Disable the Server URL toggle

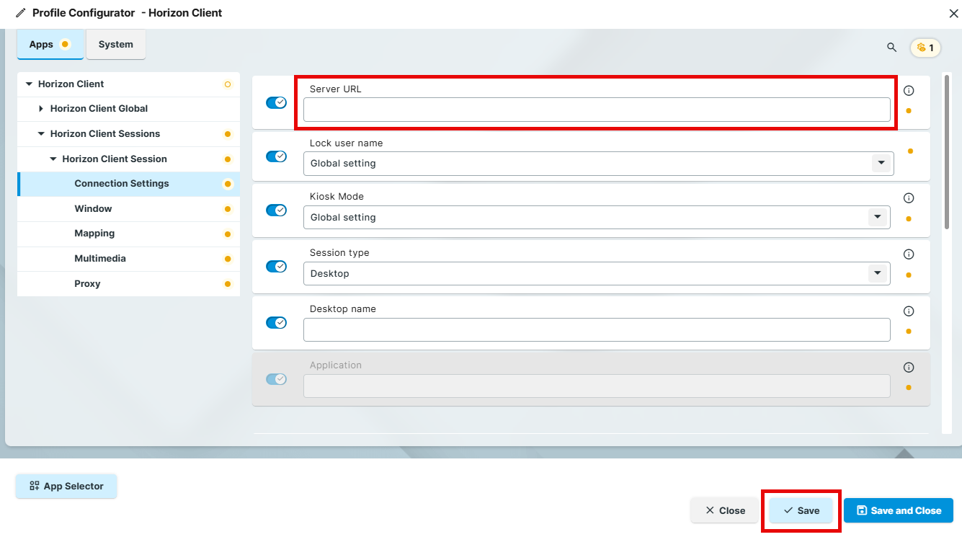[276, 102]
